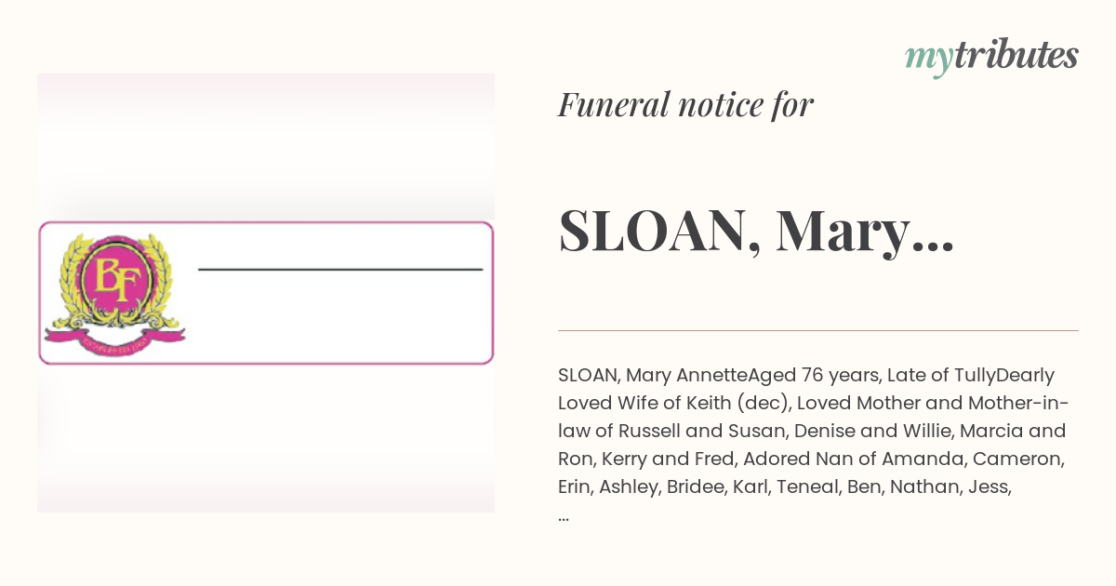Click the 'Funeral notice for' heading

click(686, 104)
